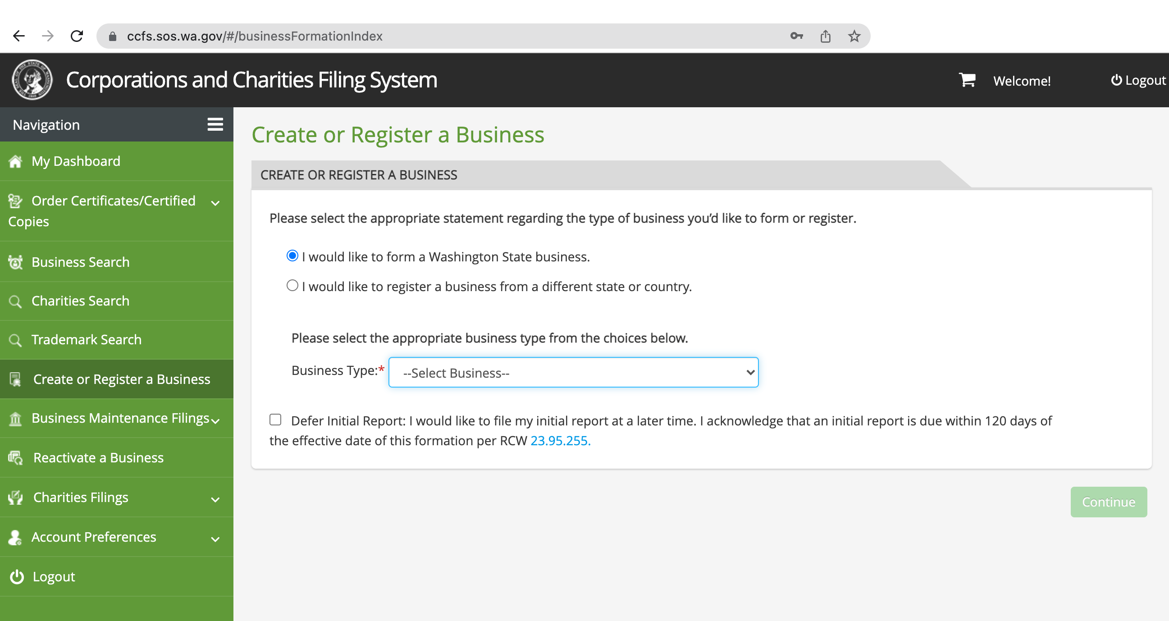Screen dimensions: 1169x621
Task: Open My Dashboard in the sidebar
Action: [x=76, y=161]
